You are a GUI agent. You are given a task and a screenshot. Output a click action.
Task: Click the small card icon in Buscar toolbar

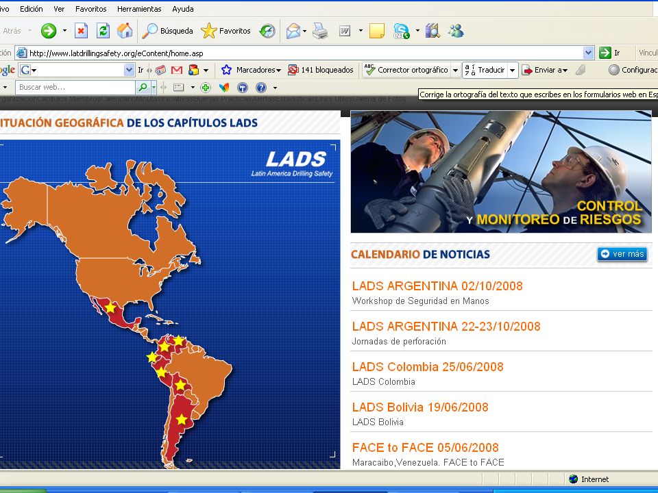[179, 87]
